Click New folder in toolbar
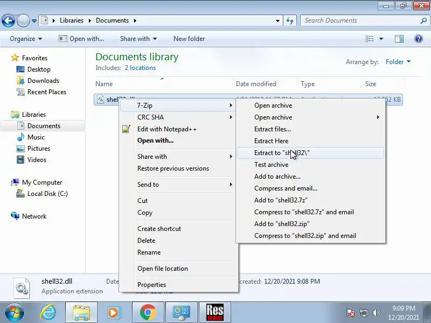This screenshot has height=323, width=431. 189,39
